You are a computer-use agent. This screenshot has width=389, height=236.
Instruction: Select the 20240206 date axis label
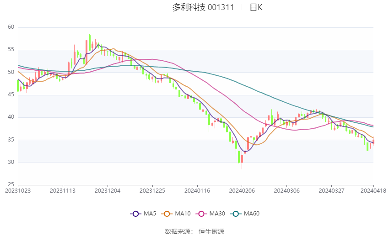point(242,191)
